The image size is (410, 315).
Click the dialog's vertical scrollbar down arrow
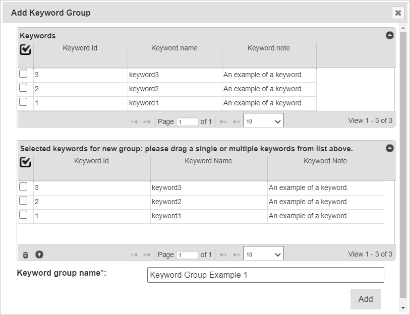(402, 307)
